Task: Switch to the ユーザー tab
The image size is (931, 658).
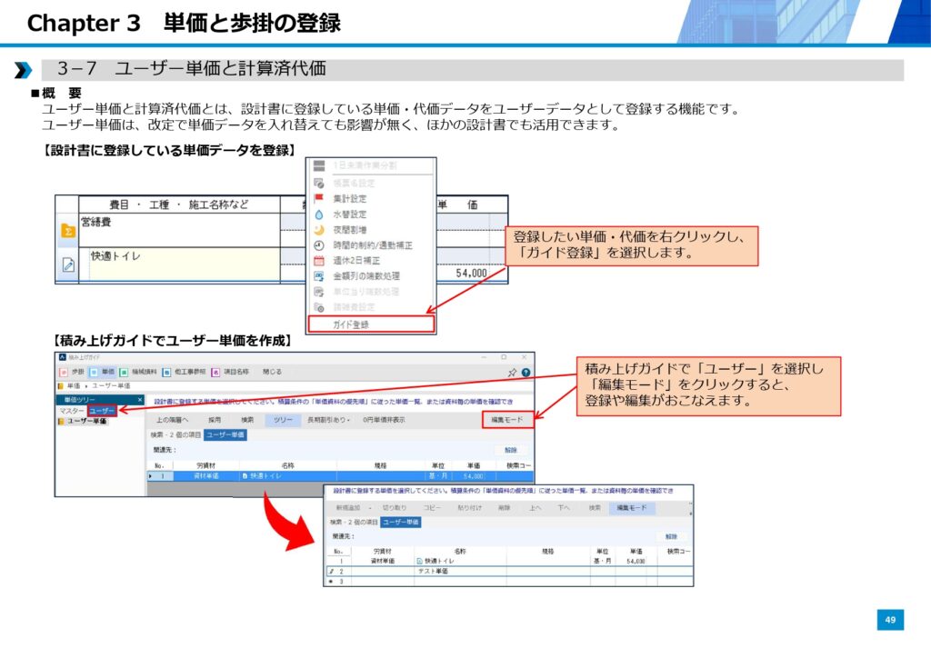Action: pyautogui.click(x=102, y=411)
